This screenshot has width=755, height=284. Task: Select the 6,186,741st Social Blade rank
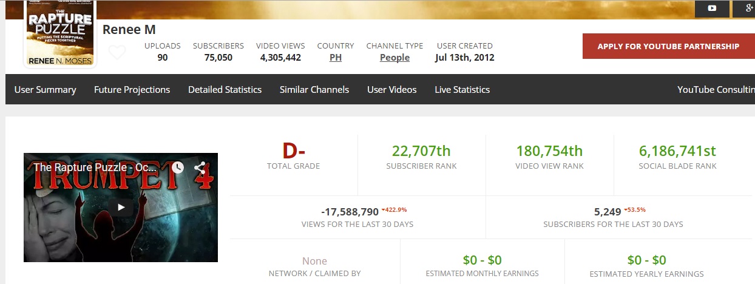677,150
